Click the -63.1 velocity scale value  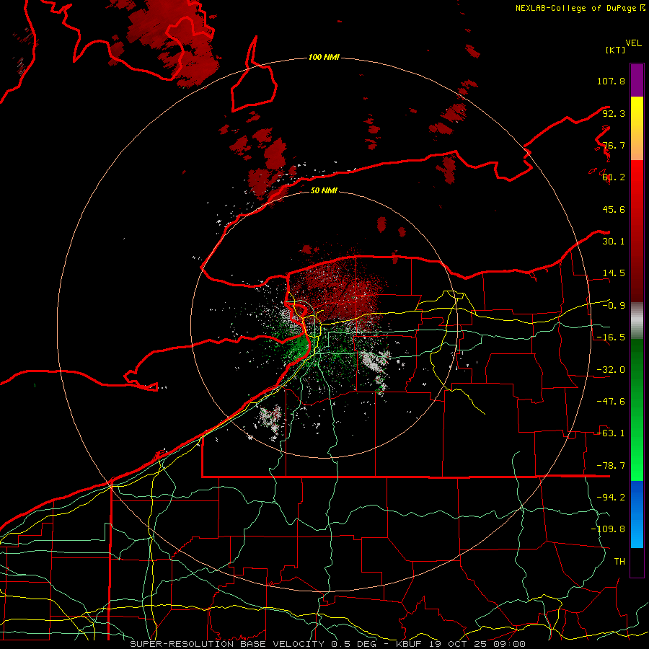611,433
